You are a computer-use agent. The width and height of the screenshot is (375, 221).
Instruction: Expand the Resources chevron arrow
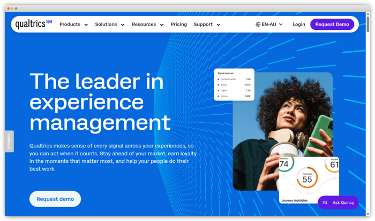tap(162, 25)
